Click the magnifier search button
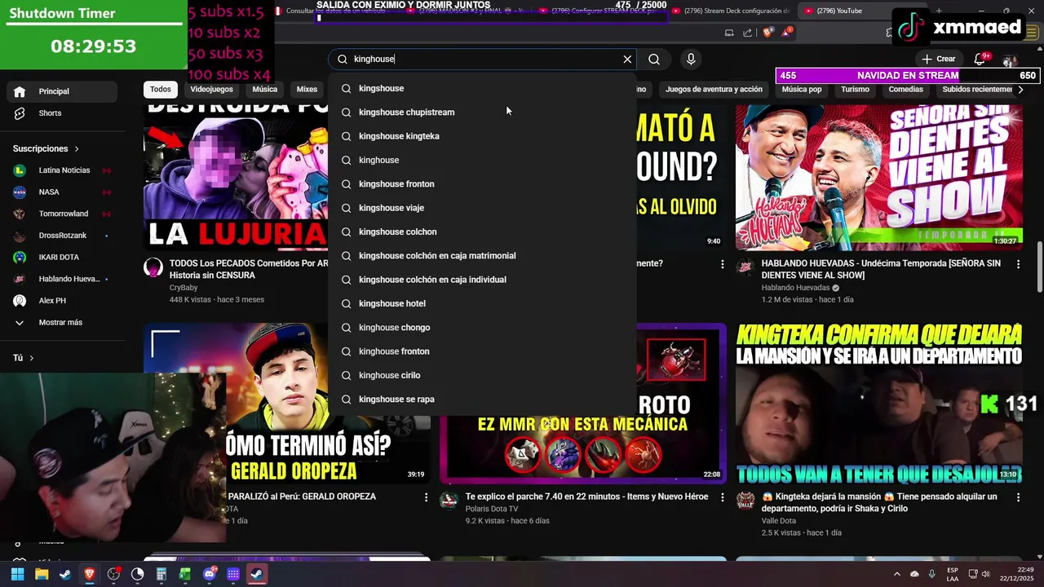This screenshot has width=1044, height=587. [x=654, y=60]
